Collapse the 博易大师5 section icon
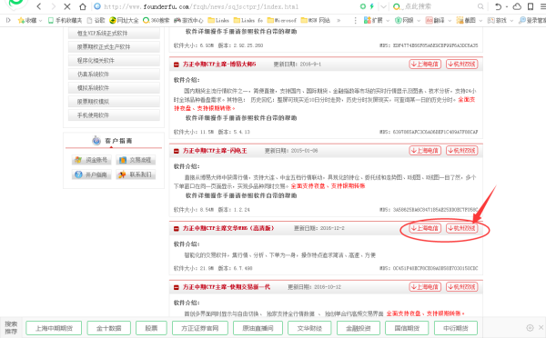The width and height of the screenshot is (546, 338). click(177, 65)
